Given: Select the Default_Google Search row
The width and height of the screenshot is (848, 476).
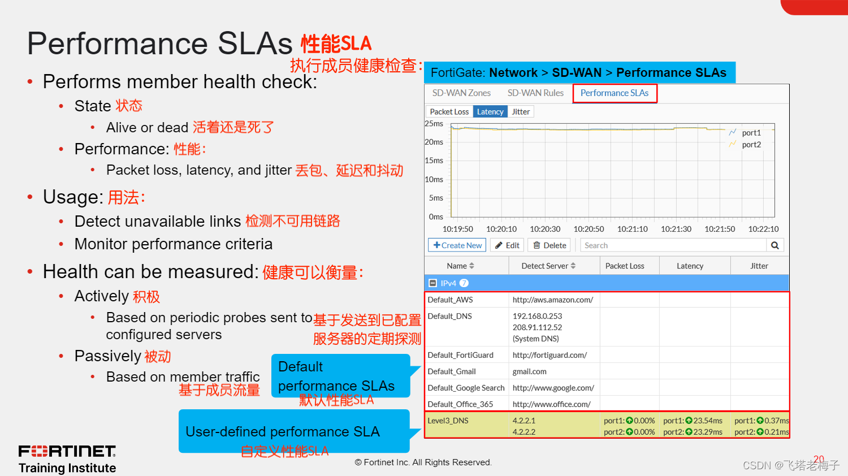Looking at the screenshot, I should pyautogui.click(x=607, y=388).
